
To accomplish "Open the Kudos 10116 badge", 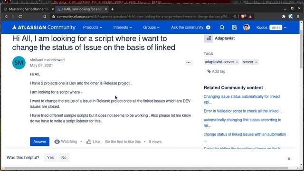I will click(x=275, y=28).
